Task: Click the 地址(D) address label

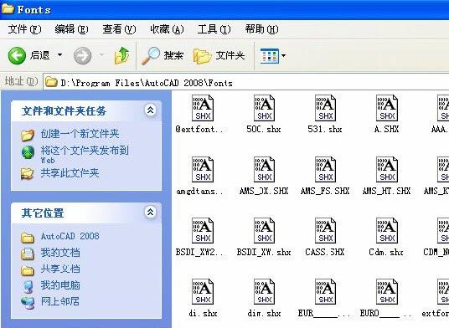Action: tap(22, 81)
